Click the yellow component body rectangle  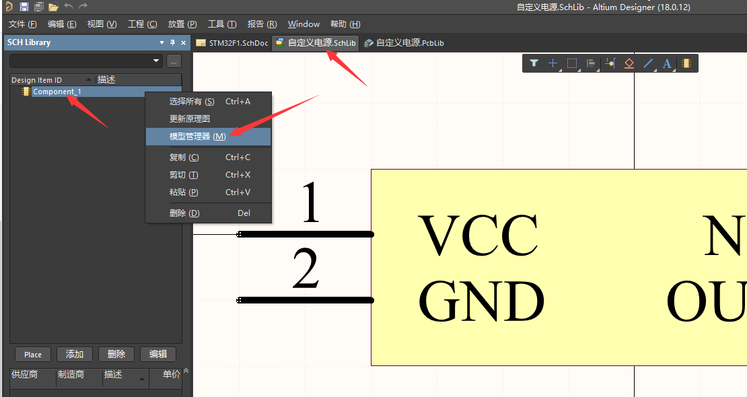click(559, 267)
